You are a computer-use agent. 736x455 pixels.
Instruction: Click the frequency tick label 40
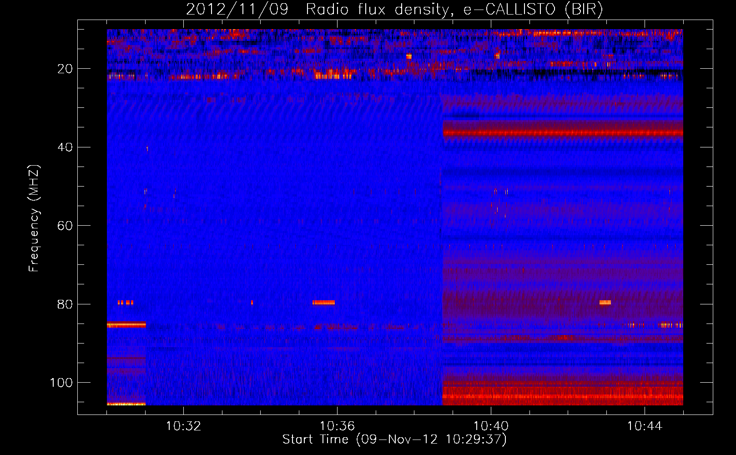point(65,147)
